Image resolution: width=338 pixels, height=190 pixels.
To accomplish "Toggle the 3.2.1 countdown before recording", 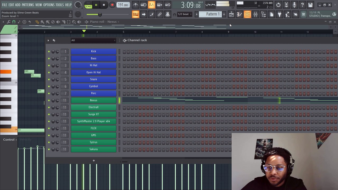I will pos(152,5).
